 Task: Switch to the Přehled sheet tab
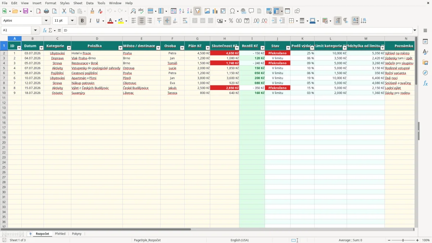pyautogui.click(x=60, y=234)
